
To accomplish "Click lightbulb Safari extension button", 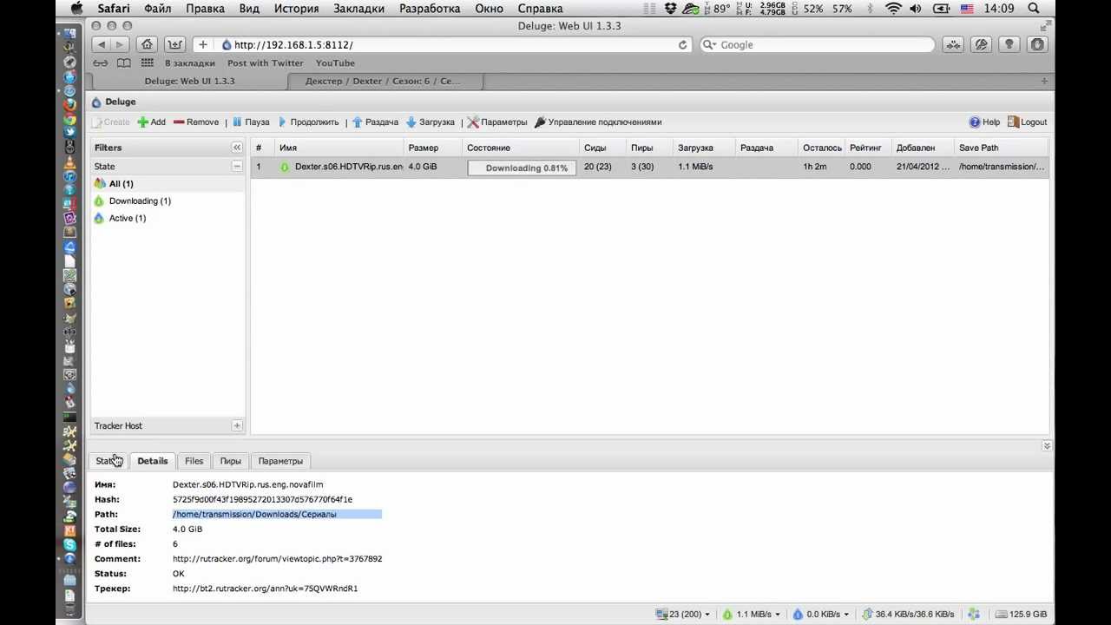I will point(1009,44).
